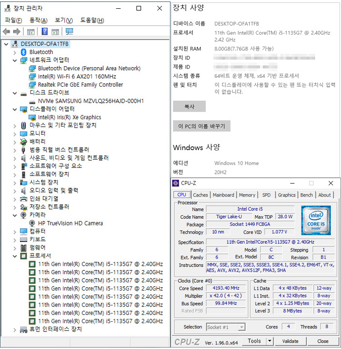Click the blue Help question-mark toolbar icon

[x=44, y=32]
